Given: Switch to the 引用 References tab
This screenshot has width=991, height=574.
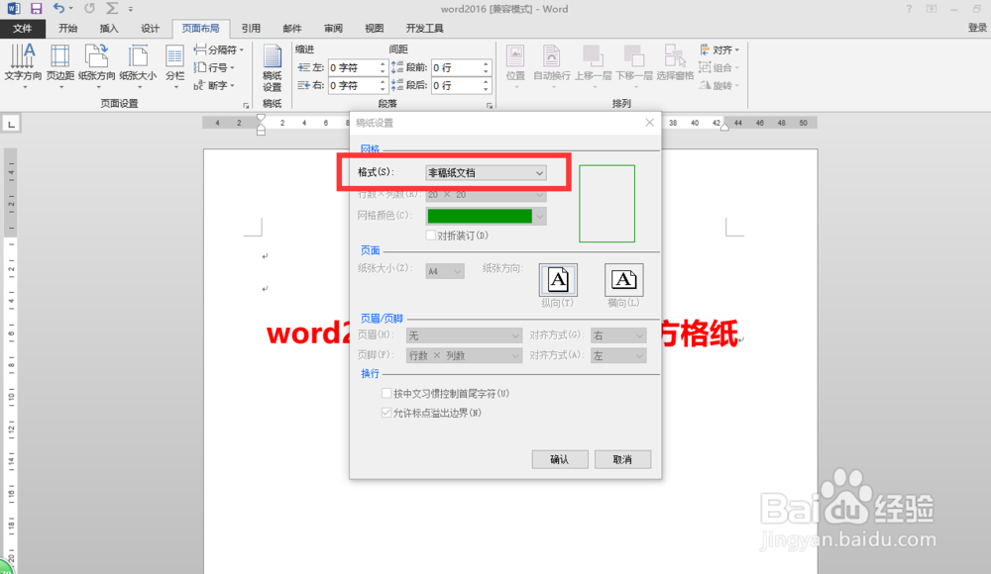Looking at the screenshot, I should click(251, 29).
